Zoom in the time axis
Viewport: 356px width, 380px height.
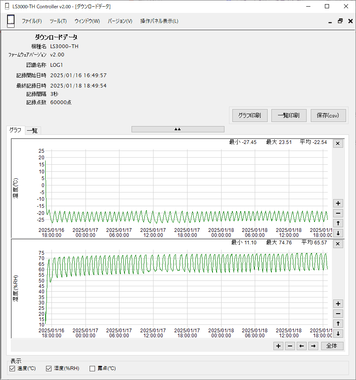278,346
